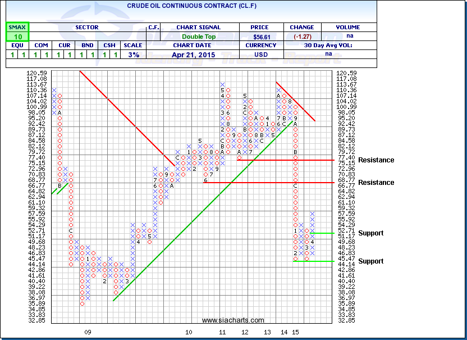467x340 pixels.
Task: Click the green SMAX score box showing 10
Action: pos(17,37)
